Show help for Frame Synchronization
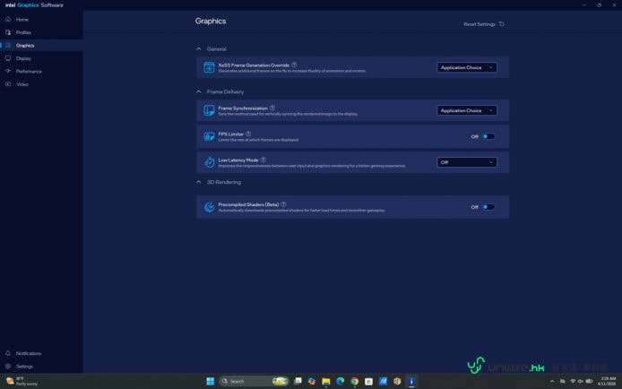622x389 pixels. click(x=272, y=108)
